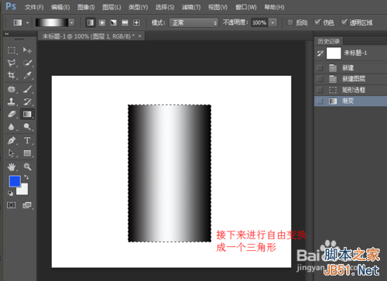Screen dimensions: 387x281
Task: Swap foreground and background colors
Action: pyautogui.click(x=26, y=177)
